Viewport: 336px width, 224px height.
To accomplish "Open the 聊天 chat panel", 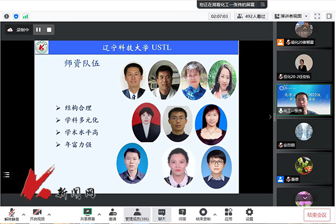I will coord(162,215).
